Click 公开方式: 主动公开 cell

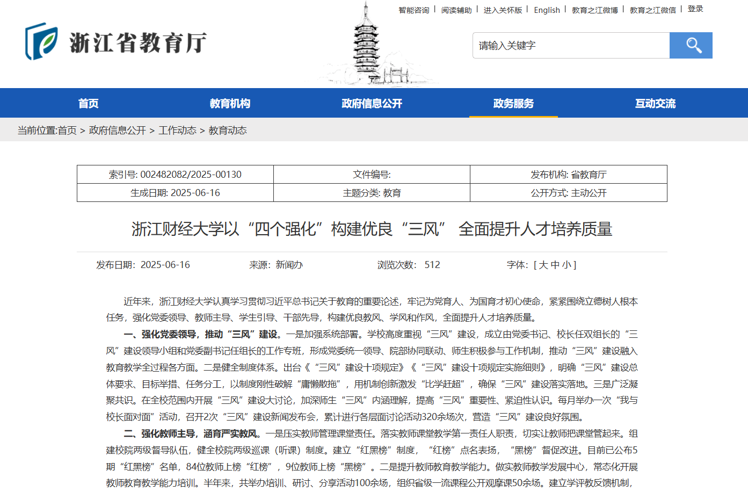pyautogui.click(x=569, y=193)
